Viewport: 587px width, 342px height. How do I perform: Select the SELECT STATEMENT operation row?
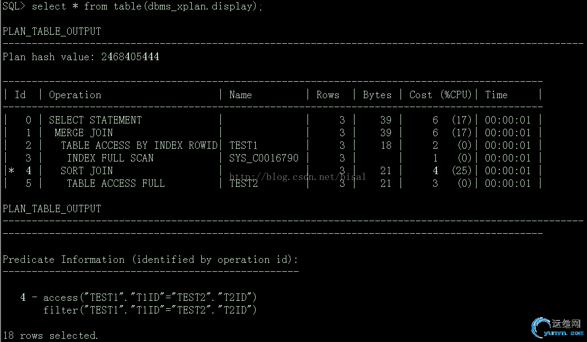click(x=95, y=120)
